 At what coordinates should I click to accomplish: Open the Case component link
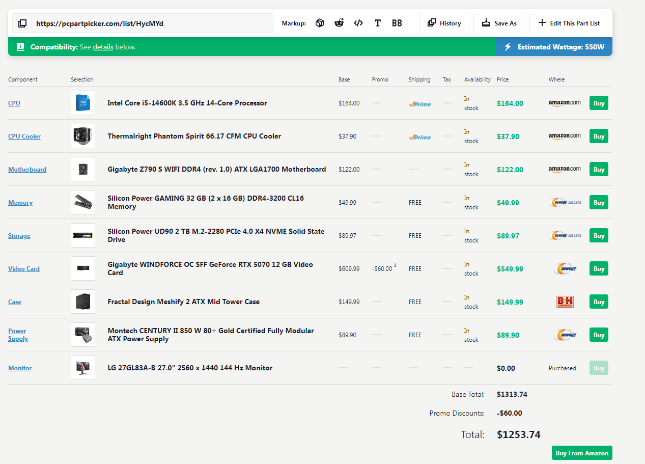[15, 302]
